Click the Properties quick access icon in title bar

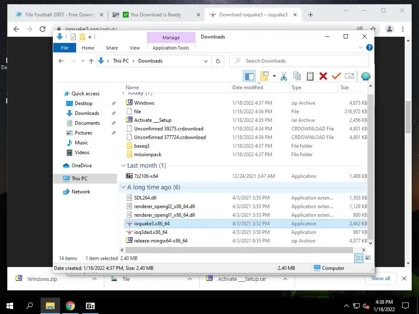click(x=73, y=37)
